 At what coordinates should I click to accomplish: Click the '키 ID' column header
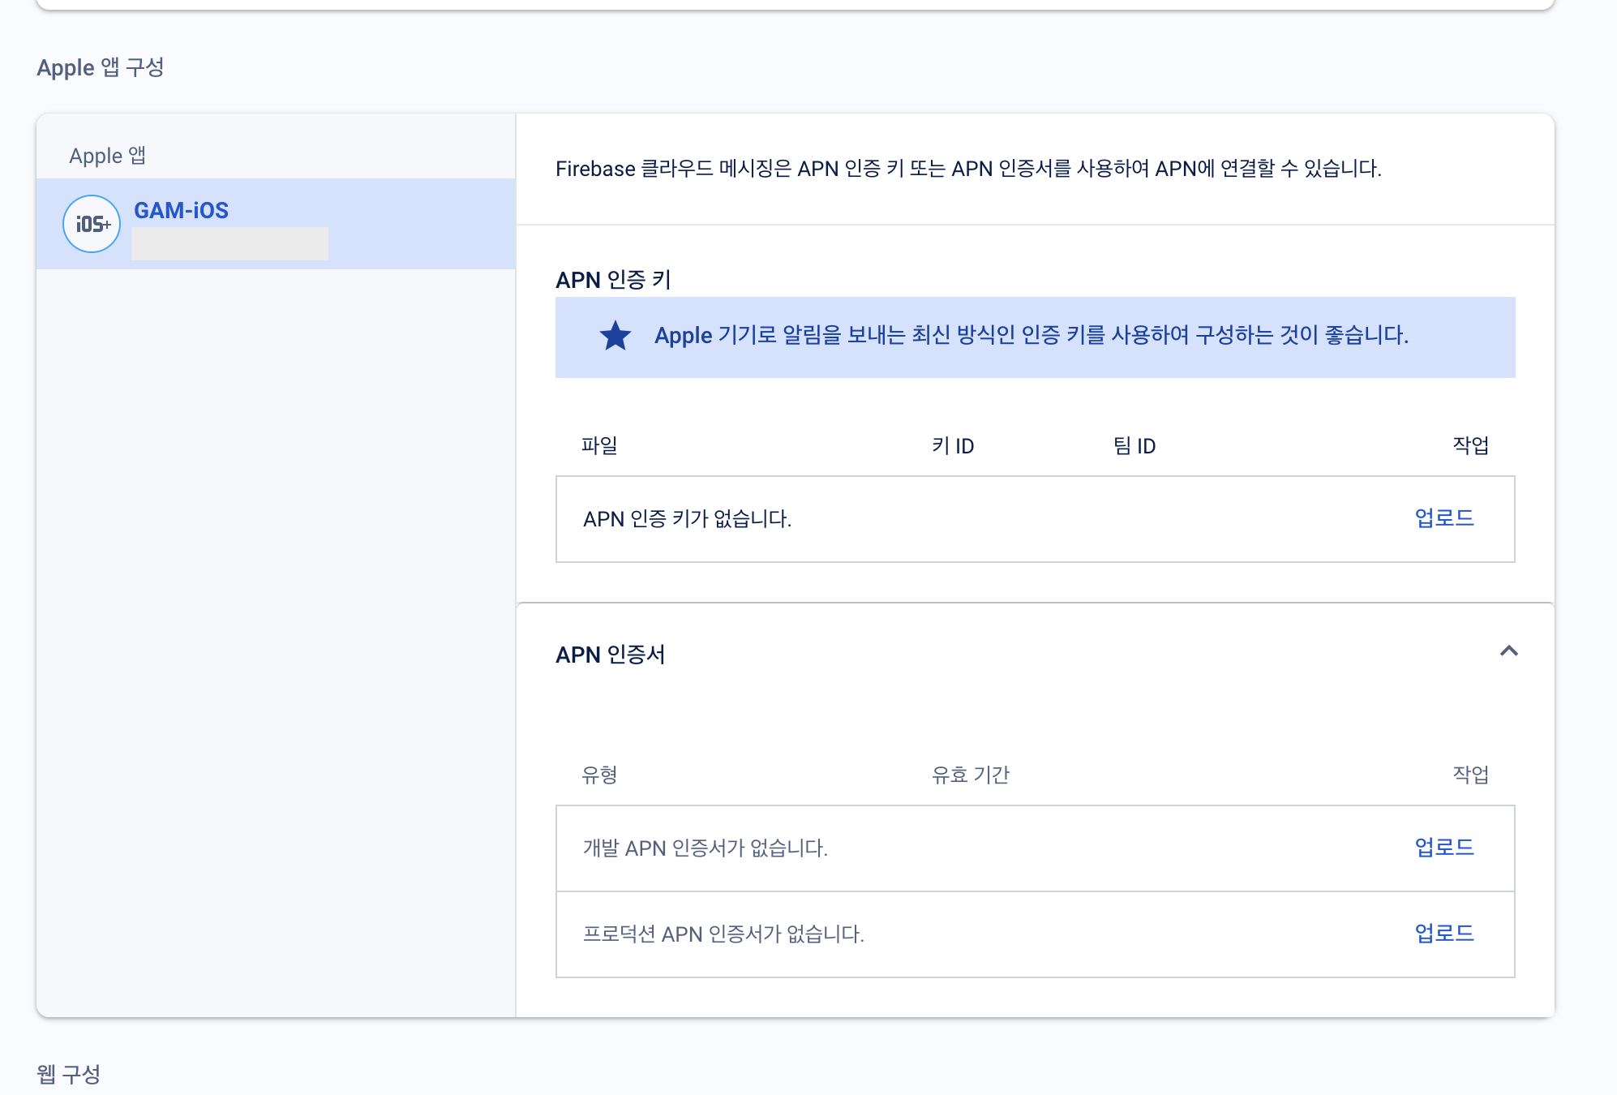pos(953,445)
